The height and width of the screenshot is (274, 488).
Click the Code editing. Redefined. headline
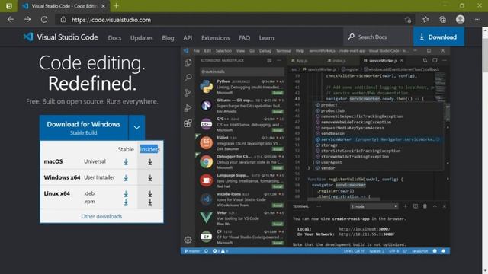tap(92, 73)
